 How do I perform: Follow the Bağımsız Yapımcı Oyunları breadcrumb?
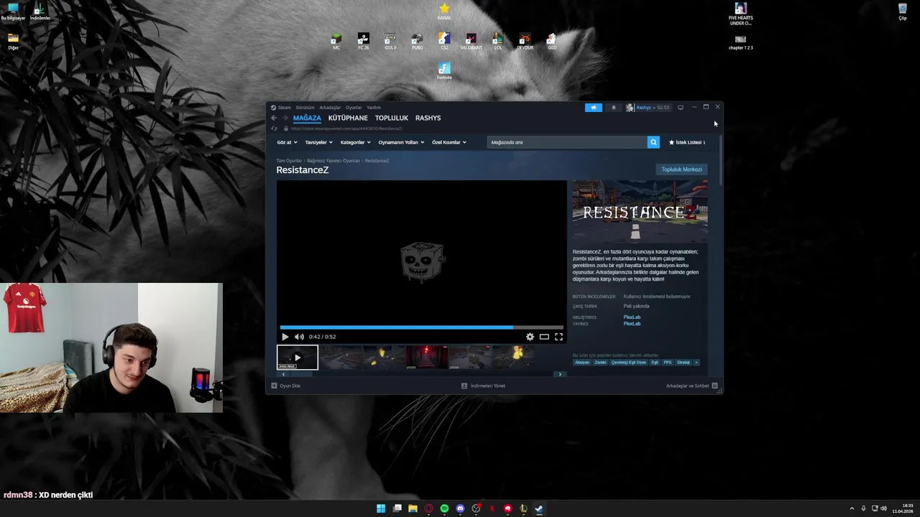(333, 161)
